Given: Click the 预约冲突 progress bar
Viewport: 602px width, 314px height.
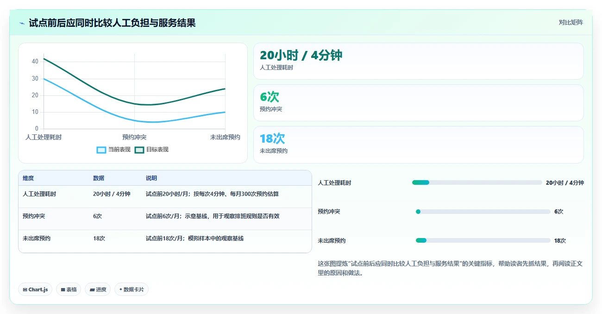Looking at the screenshot, I should pos(483,212).
